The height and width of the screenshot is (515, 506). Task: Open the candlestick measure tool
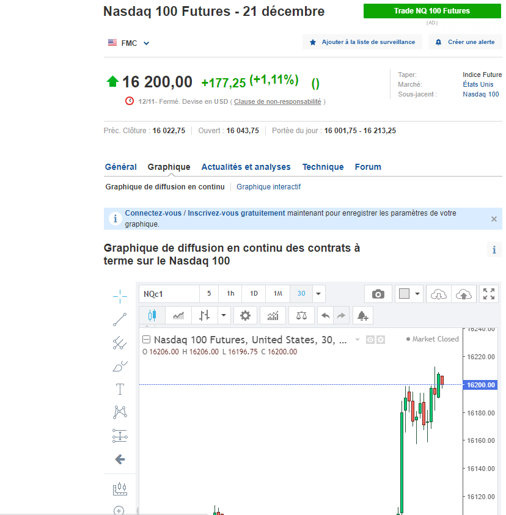pos(120,489)
